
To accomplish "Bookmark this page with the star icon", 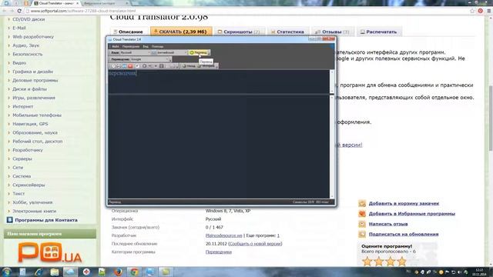I will [472, 11].
